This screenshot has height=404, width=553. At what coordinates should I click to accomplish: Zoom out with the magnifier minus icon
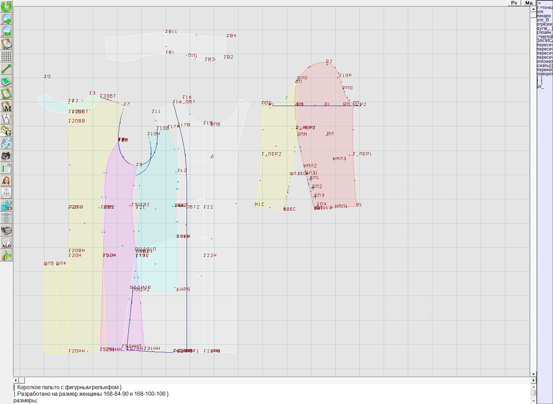[6, 31]
